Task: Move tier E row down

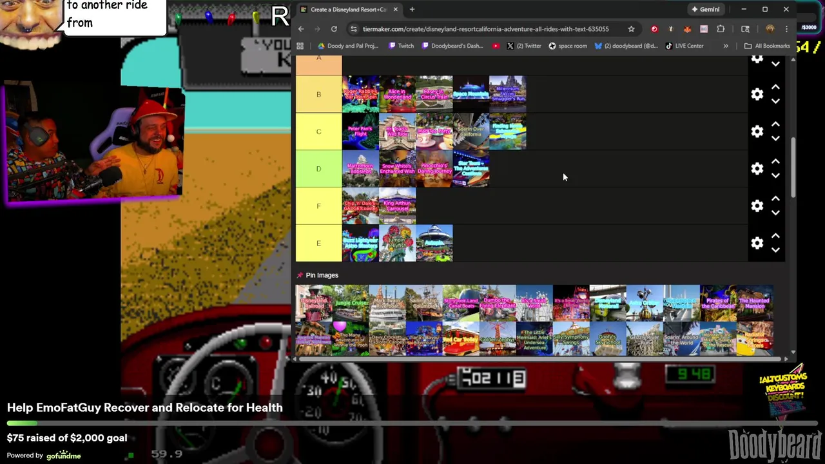Action: 775,250
